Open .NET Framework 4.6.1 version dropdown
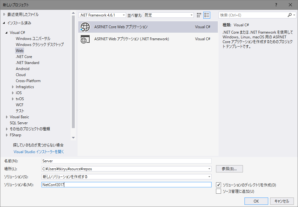Screen dimensions: 298x207 [102, 15]
